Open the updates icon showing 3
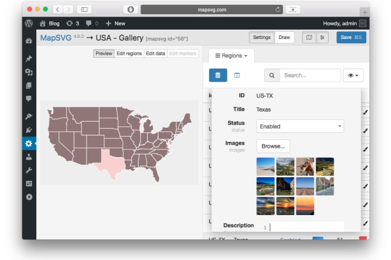This screenshot has height=260, width=391. pyautogui.click(x=72, y=24)
